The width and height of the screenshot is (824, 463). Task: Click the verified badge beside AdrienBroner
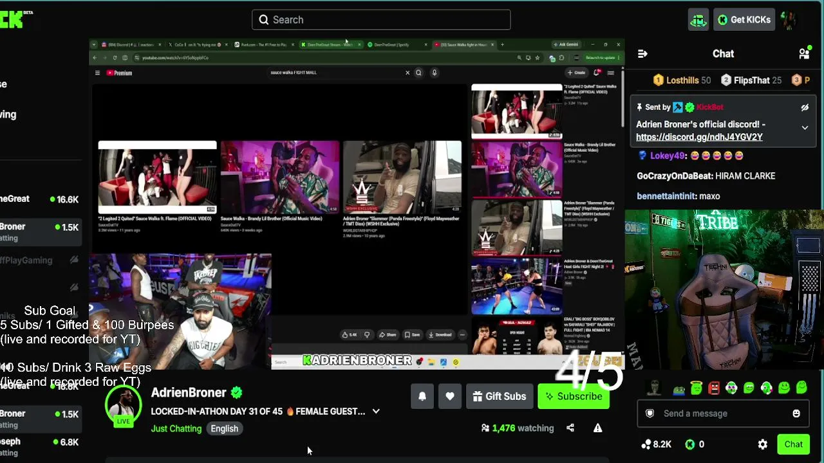pyautogui.click(x=237, y=393)
